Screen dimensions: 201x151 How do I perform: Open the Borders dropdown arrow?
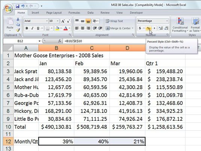(x=52, y=28)
